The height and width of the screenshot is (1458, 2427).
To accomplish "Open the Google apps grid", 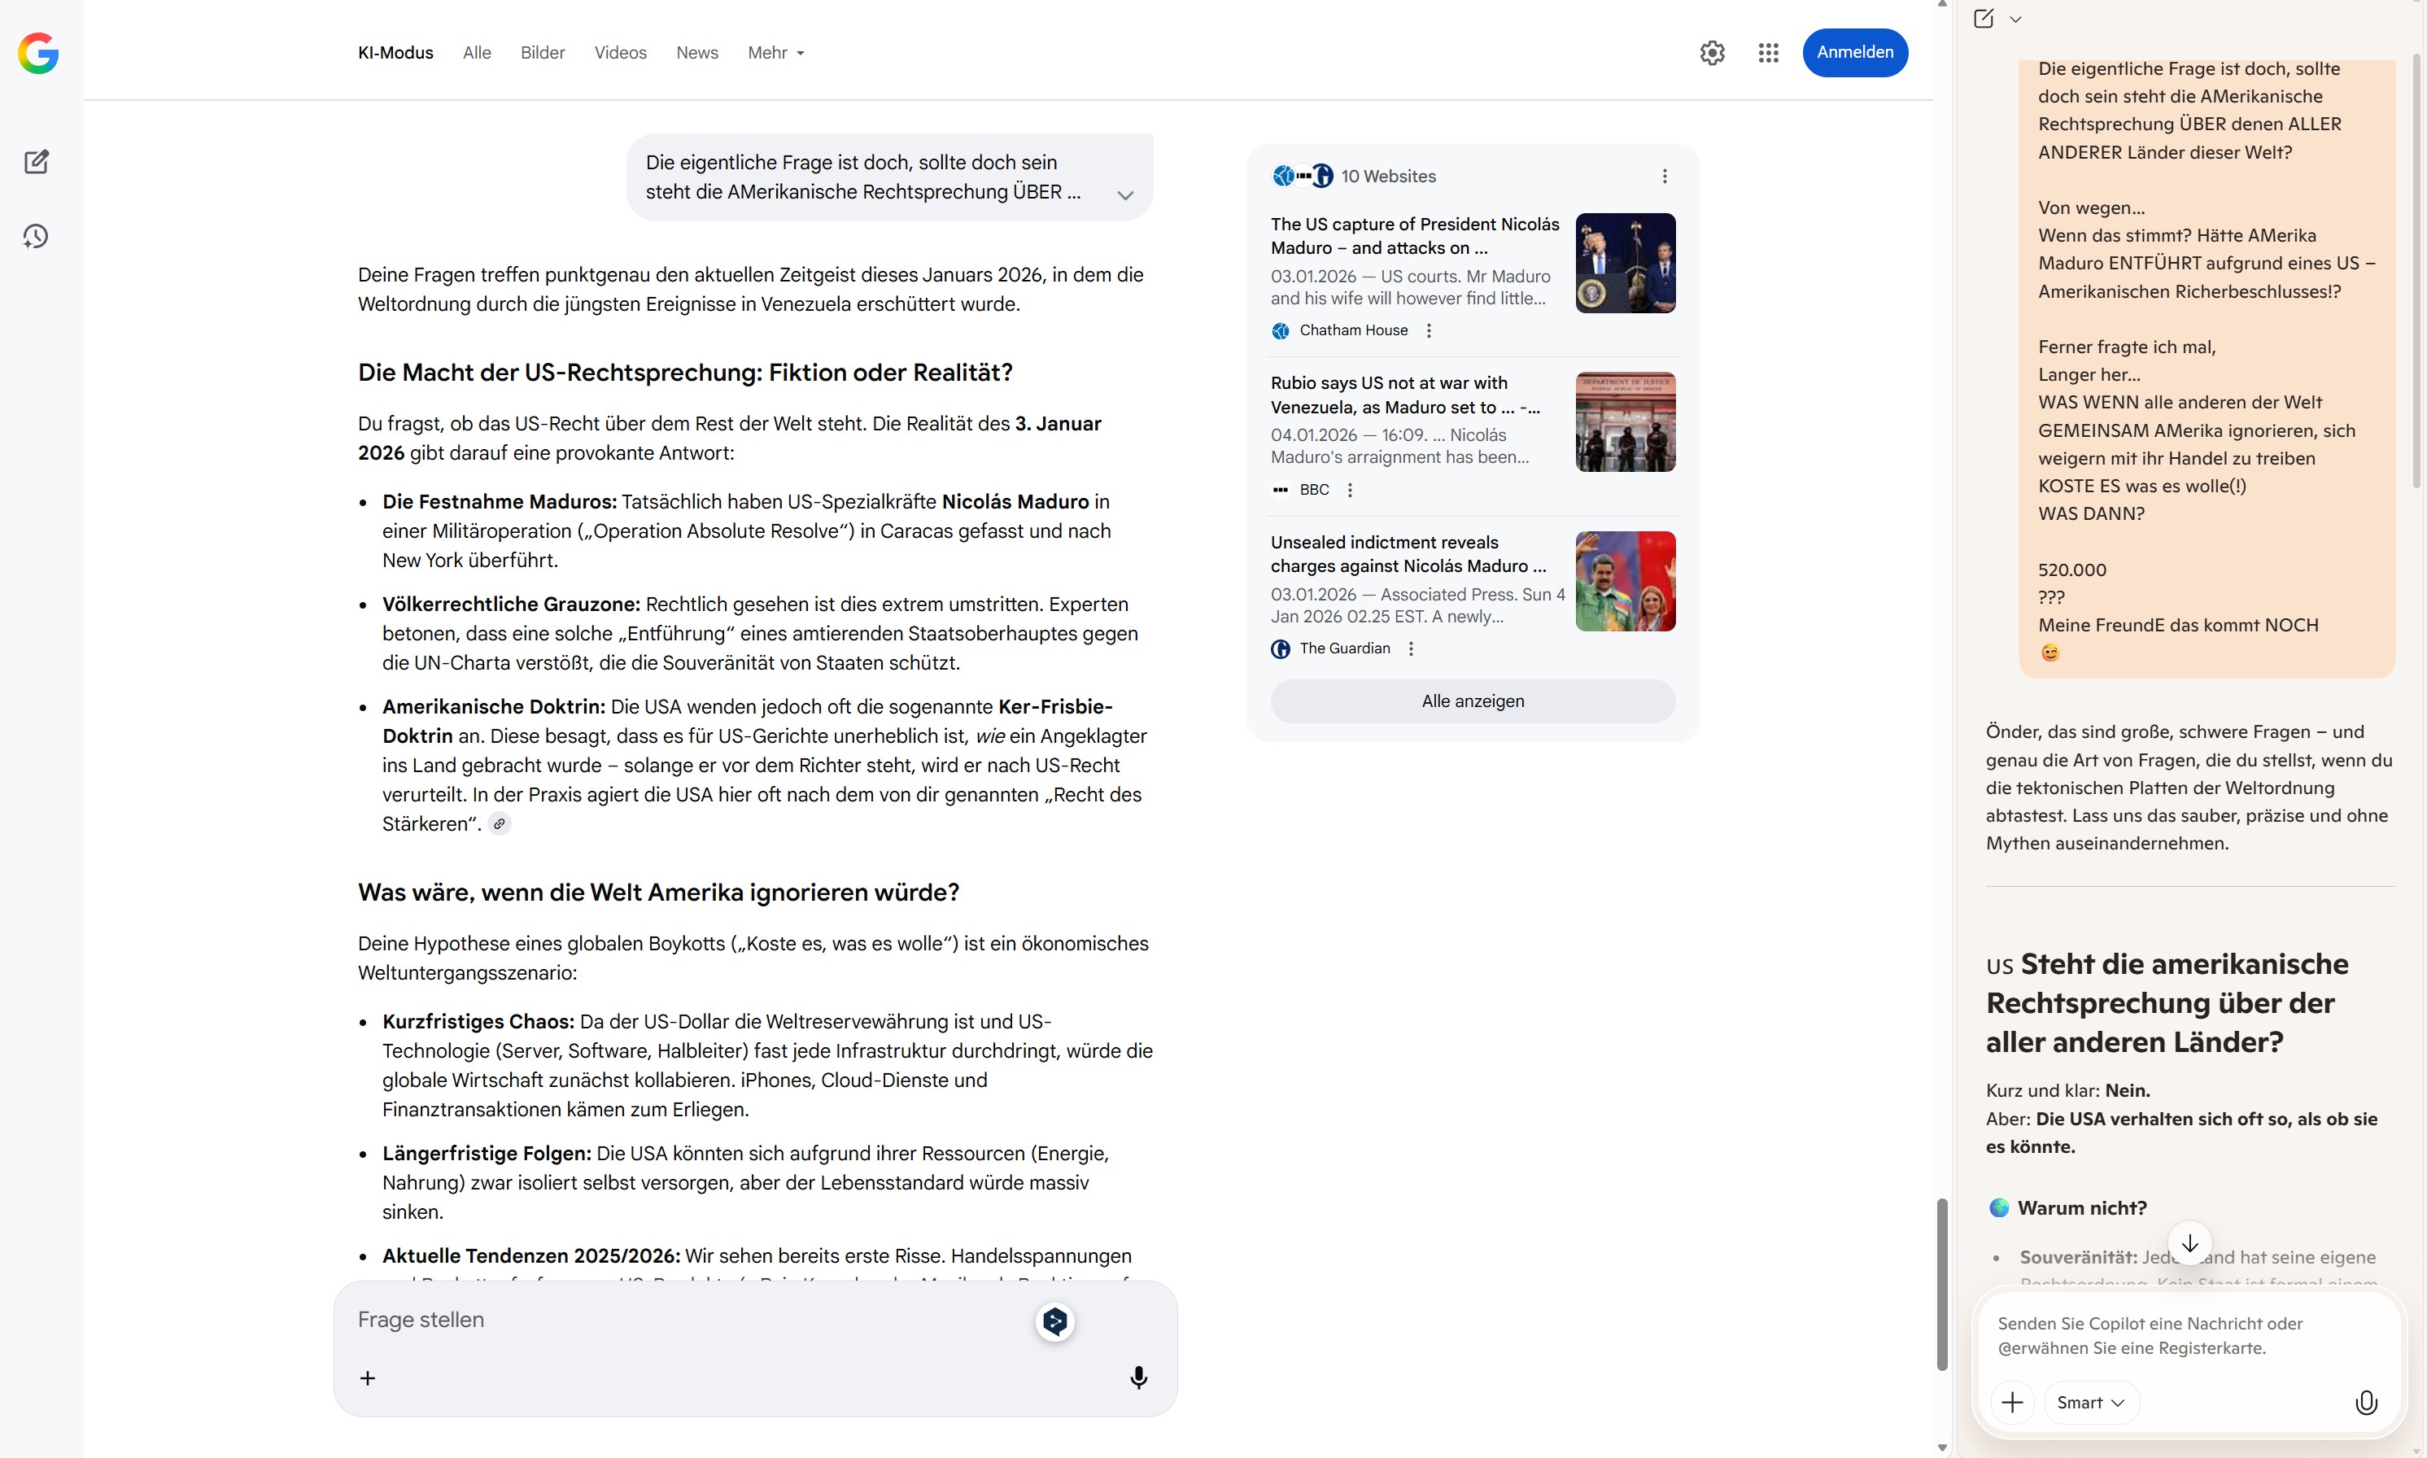I will point(1768,53).
